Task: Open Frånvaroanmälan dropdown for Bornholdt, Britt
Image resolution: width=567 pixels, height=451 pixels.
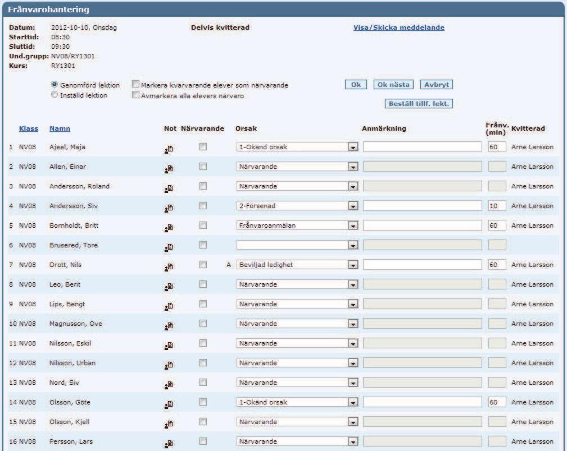Action: [x=297, y=225]
